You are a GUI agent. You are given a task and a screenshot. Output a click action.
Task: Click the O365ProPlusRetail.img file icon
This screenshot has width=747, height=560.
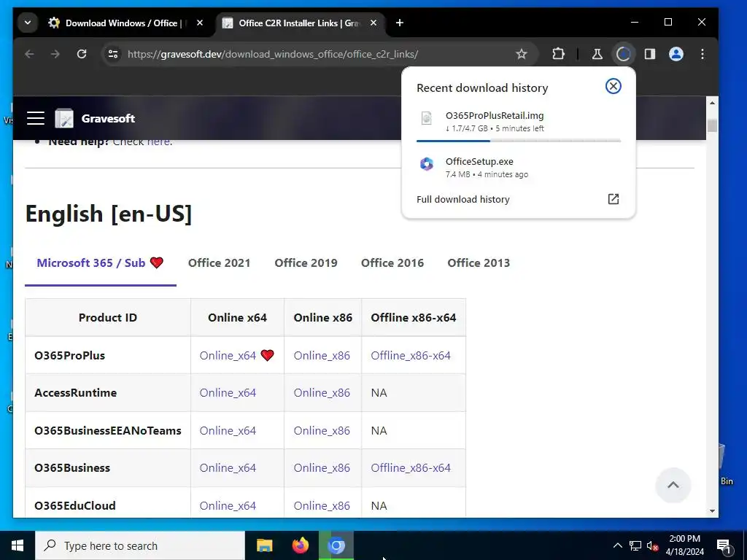tap(426, 118)
